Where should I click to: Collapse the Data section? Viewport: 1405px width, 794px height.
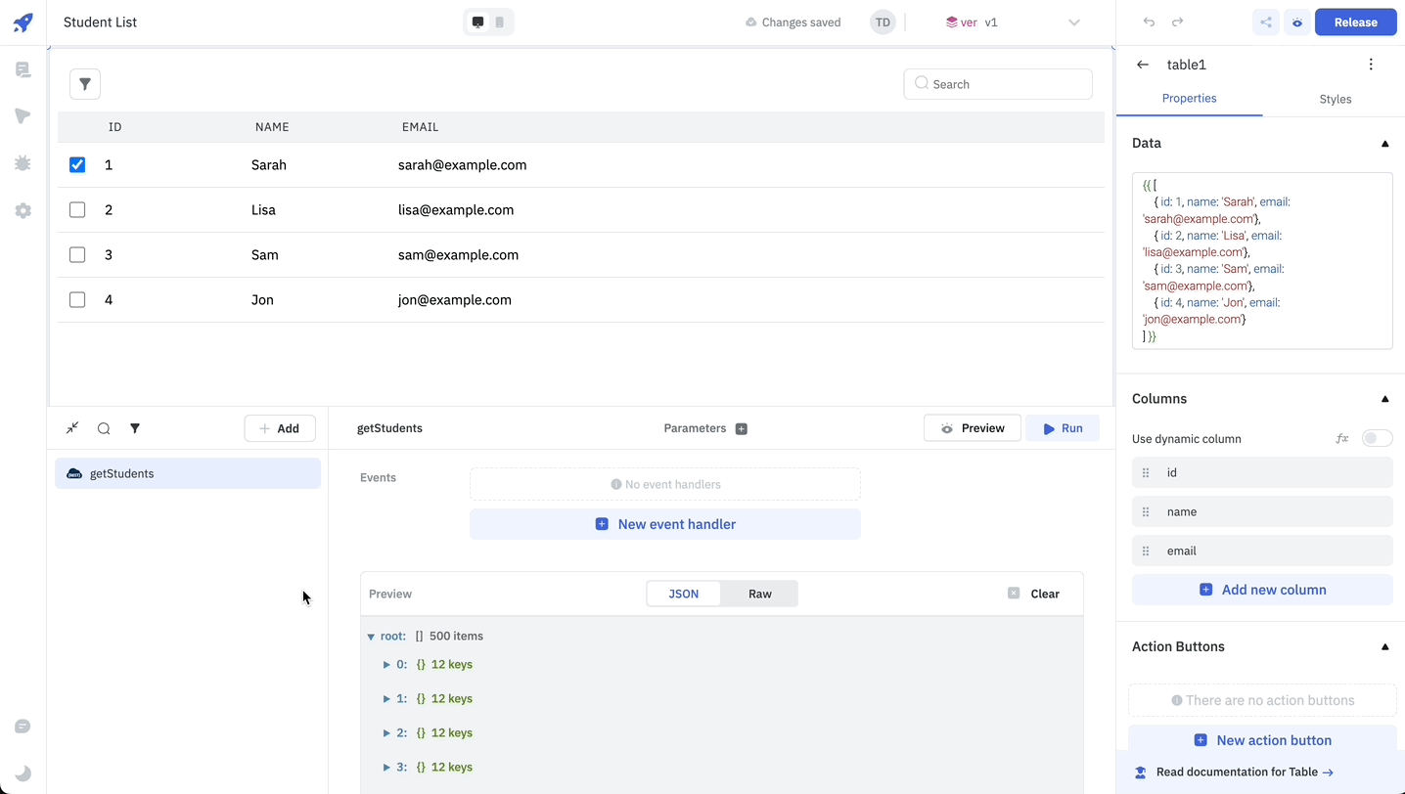(x=1384, y=144)
